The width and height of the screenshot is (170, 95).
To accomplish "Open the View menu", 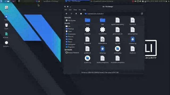I will coord(75,10).
